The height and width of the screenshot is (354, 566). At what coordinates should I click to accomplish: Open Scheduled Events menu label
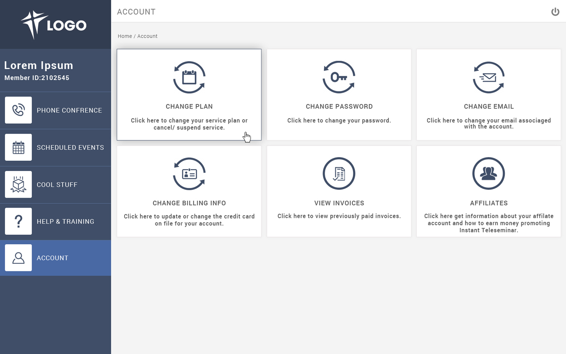point(71,147)
